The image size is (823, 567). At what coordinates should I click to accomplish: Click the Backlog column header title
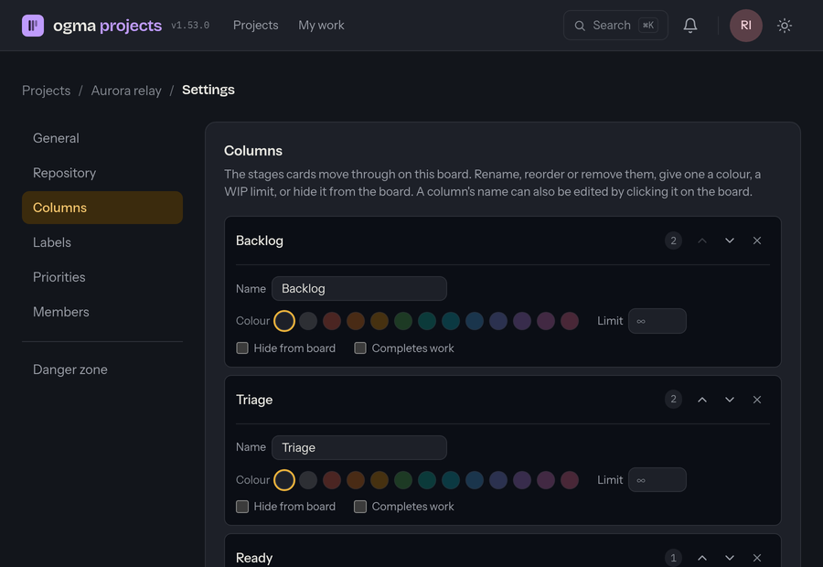pyautogui.click(x=260, y=241)
